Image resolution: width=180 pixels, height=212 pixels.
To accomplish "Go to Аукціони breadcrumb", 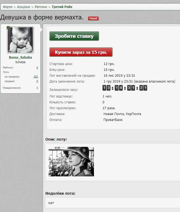I will tap(24, 7).
